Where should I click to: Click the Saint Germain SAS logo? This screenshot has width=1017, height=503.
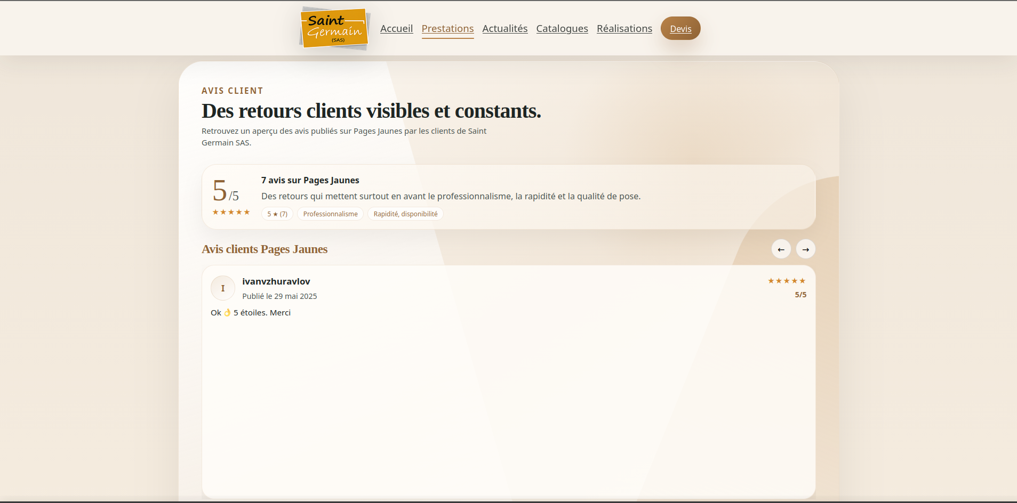point(334,28)
